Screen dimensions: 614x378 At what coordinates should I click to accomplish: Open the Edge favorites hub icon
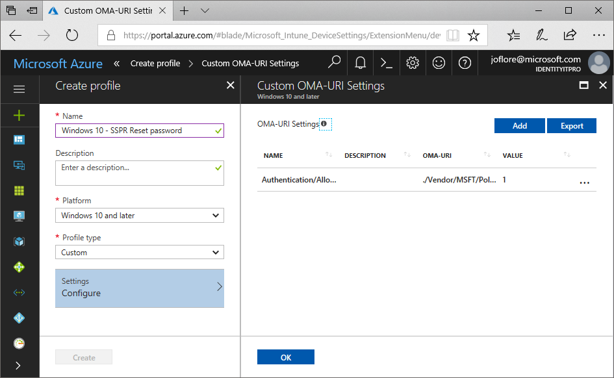pos(513,35)
